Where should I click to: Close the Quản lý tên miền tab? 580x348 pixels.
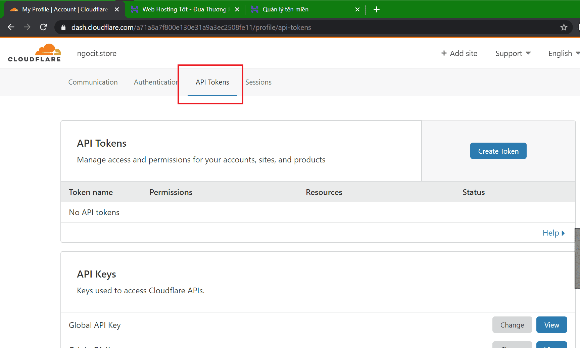point(357,9)
